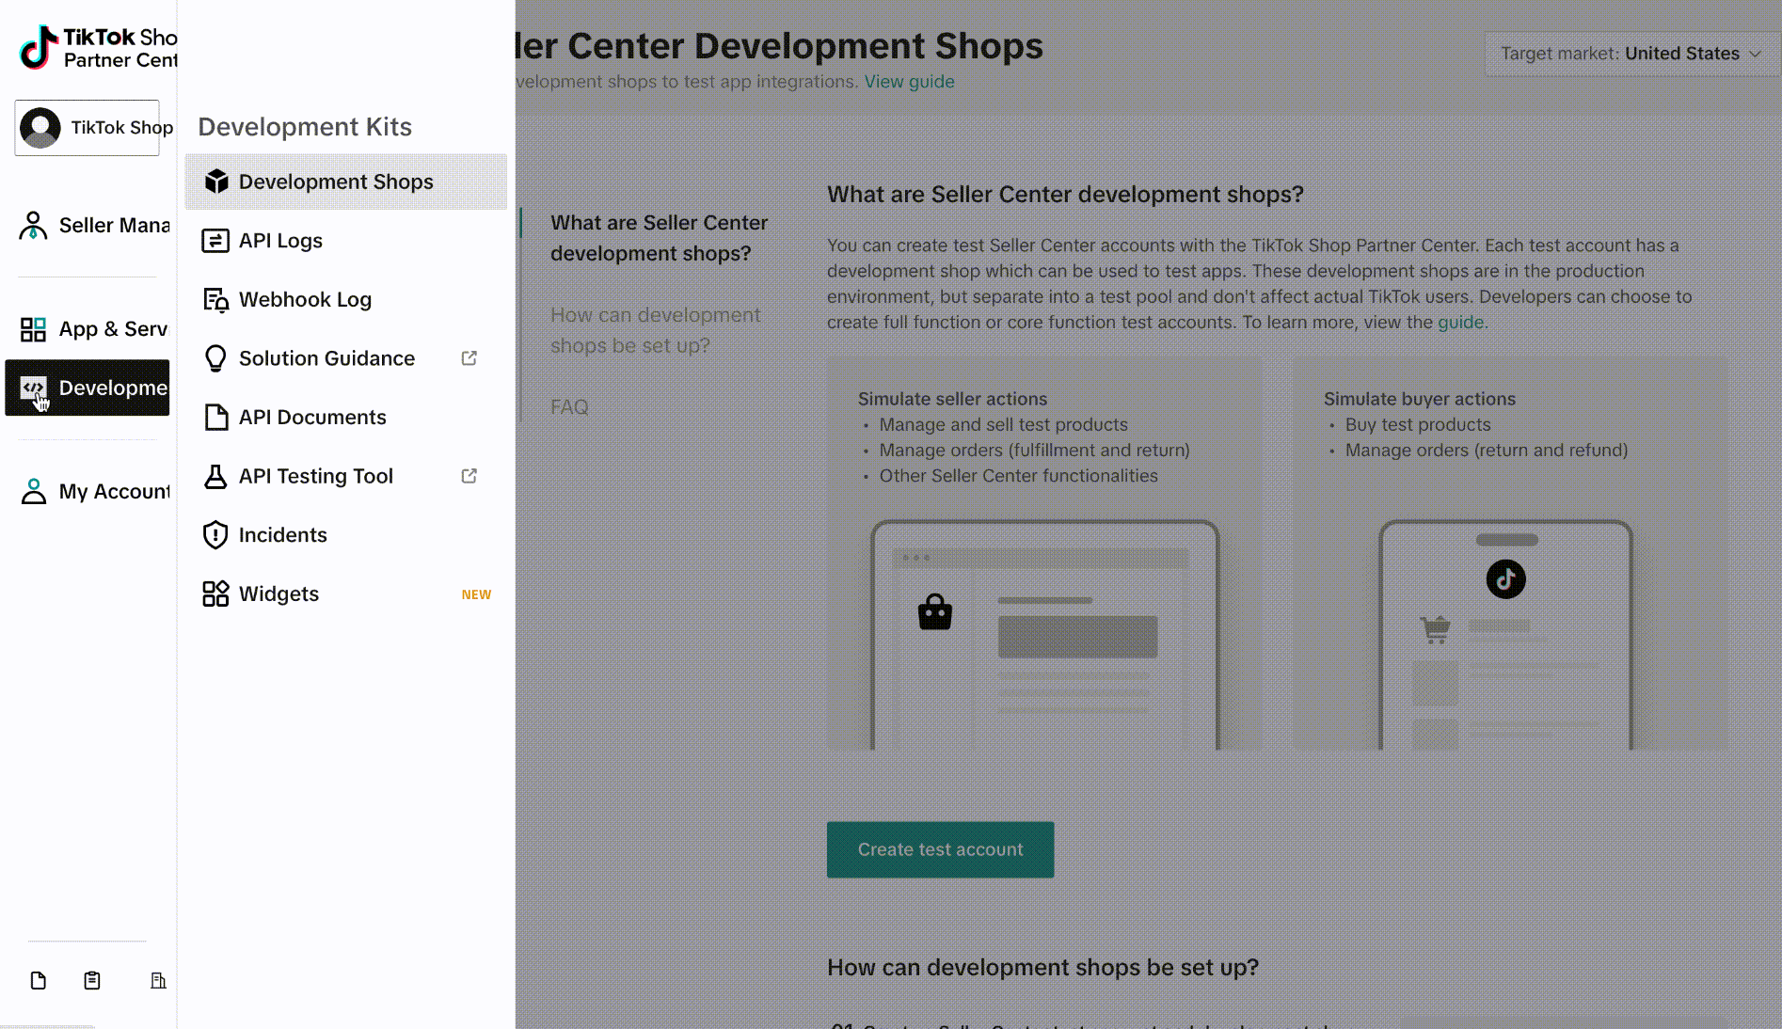Click the Incidents shield icon
Screen dimensions: 1782x1029
click(215, 535)
